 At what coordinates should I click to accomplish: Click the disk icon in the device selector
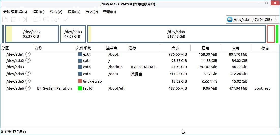[x=230, y=20]
